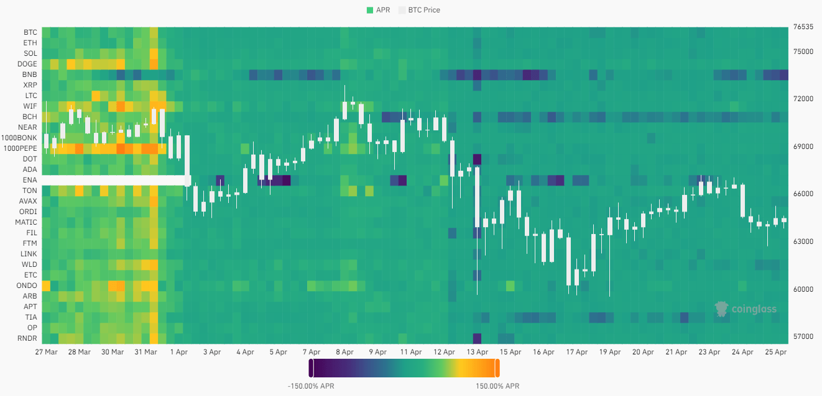
Task: Click the green APR legend swatch
Action: point(370,10)
